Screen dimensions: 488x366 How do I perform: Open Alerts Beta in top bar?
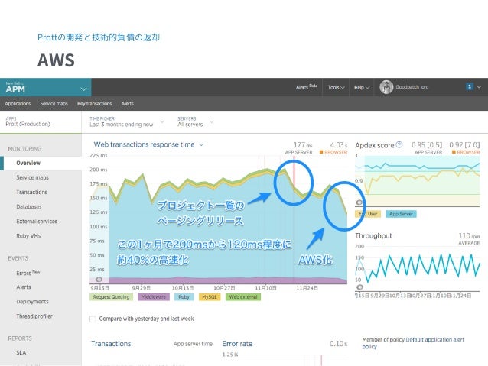(x=307, y=87)
